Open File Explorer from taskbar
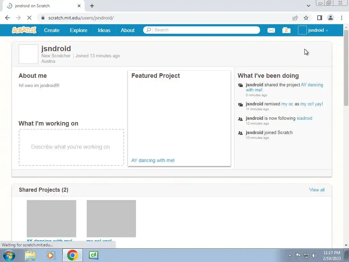This screenshot has width=349, height=262. tap(30, 255)
